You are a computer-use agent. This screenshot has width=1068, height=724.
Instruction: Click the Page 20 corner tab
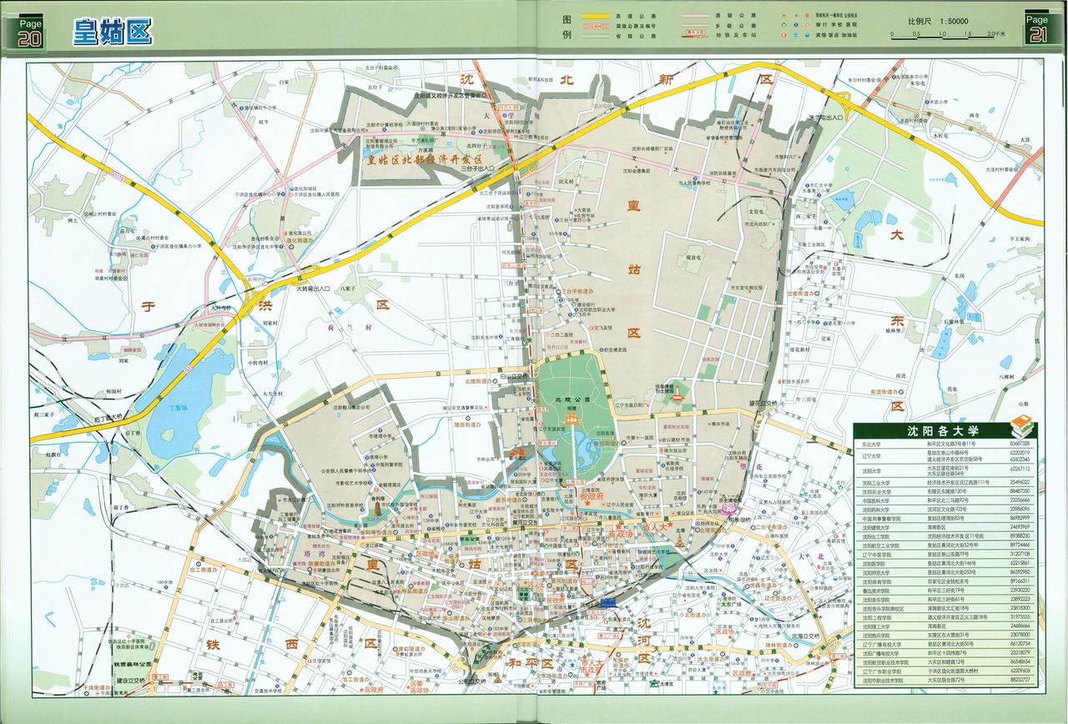(x=29, y=31)
